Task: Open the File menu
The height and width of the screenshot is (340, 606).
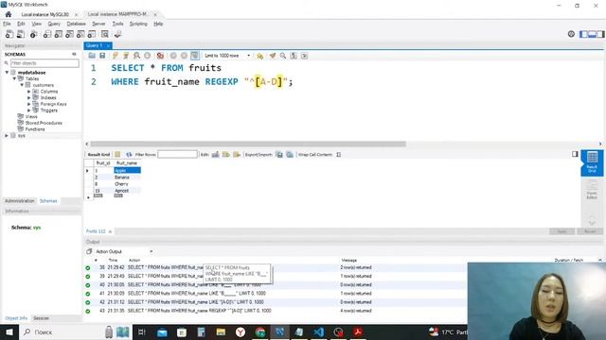Action: point(7,24)
